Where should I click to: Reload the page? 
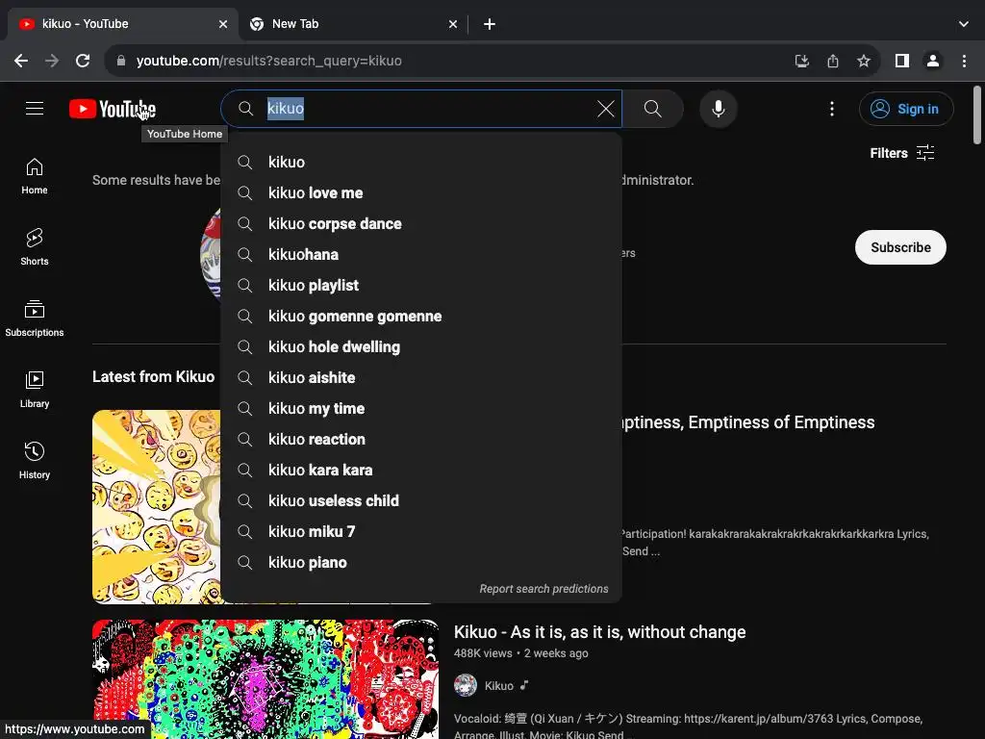[83, 61]
